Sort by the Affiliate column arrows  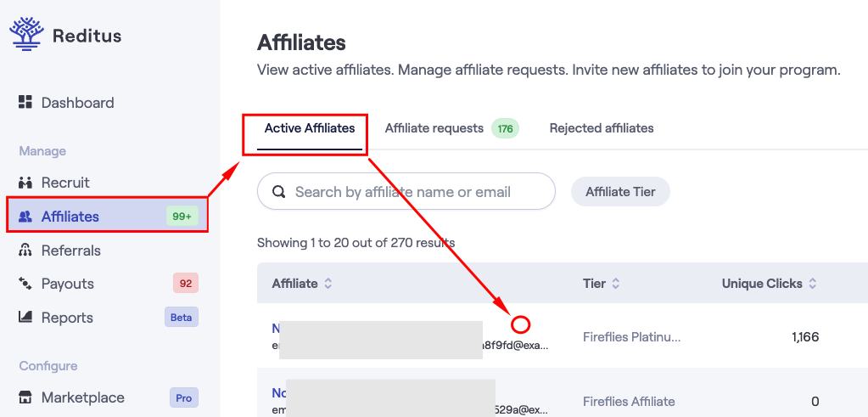[x=328, y=284]
